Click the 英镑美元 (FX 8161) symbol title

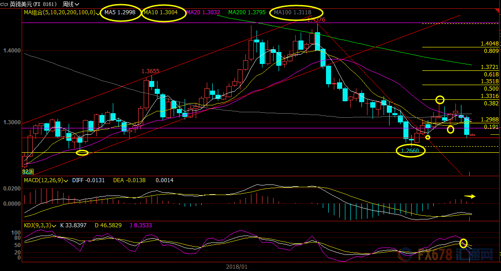34,4
